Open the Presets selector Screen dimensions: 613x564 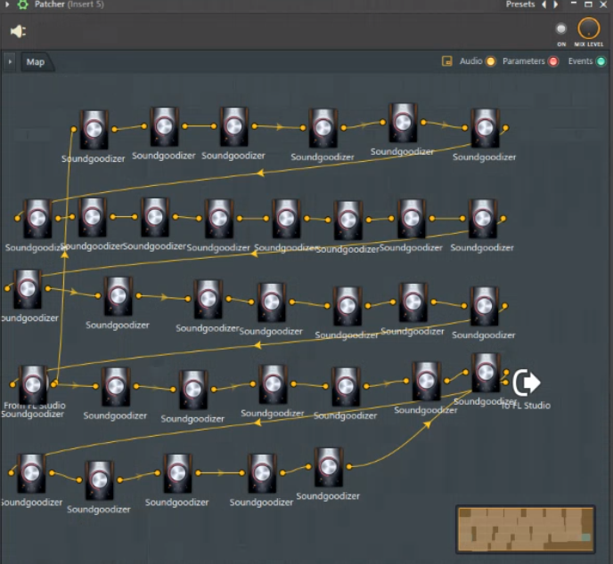[x=520, y=4]
